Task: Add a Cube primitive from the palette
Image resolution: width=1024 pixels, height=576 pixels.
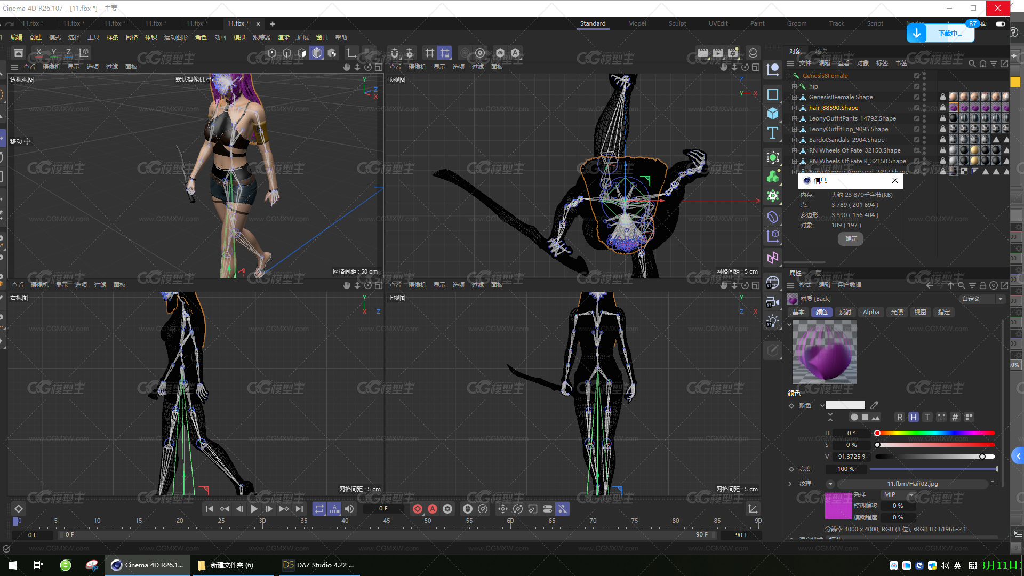Action: [773, 113]
